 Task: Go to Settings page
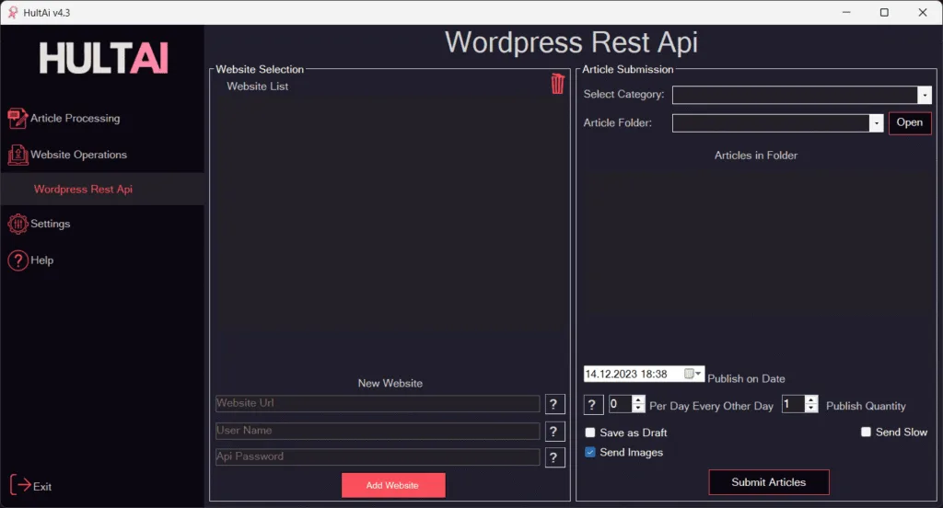(x=51, y=224)
